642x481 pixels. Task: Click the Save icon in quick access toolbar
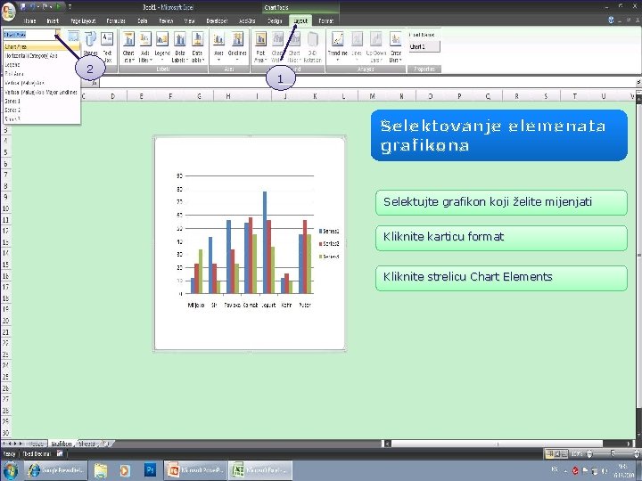click(23, 6)
